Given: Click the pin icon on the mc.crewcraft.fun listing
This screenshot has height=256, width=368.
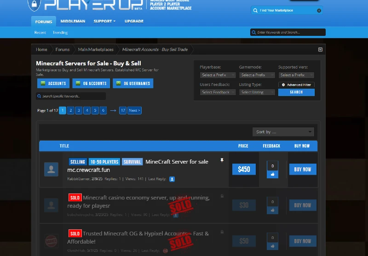Looking at the screenshot, I should [222, 160].
